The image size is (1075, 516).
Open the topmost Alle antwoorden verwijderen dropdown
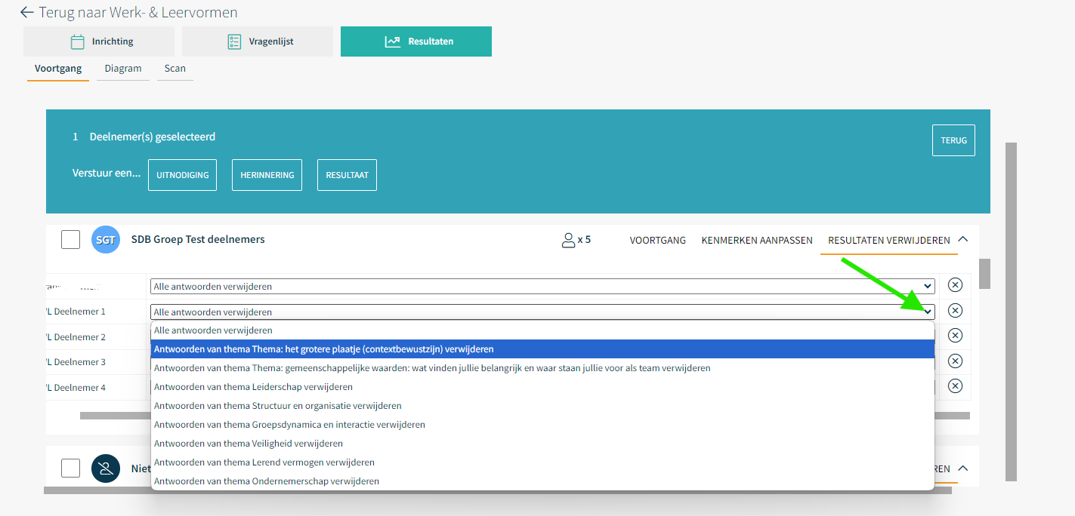click(x=542, y=287)
